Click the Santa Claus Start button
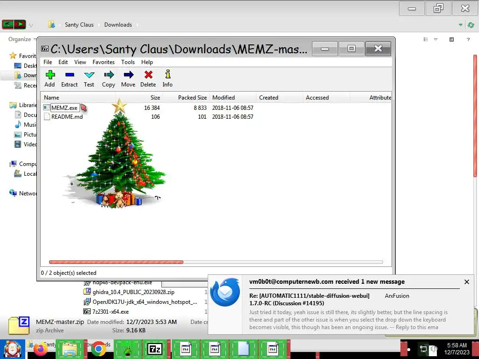This screenshot has height=359, width=479. tap(13, 349)
